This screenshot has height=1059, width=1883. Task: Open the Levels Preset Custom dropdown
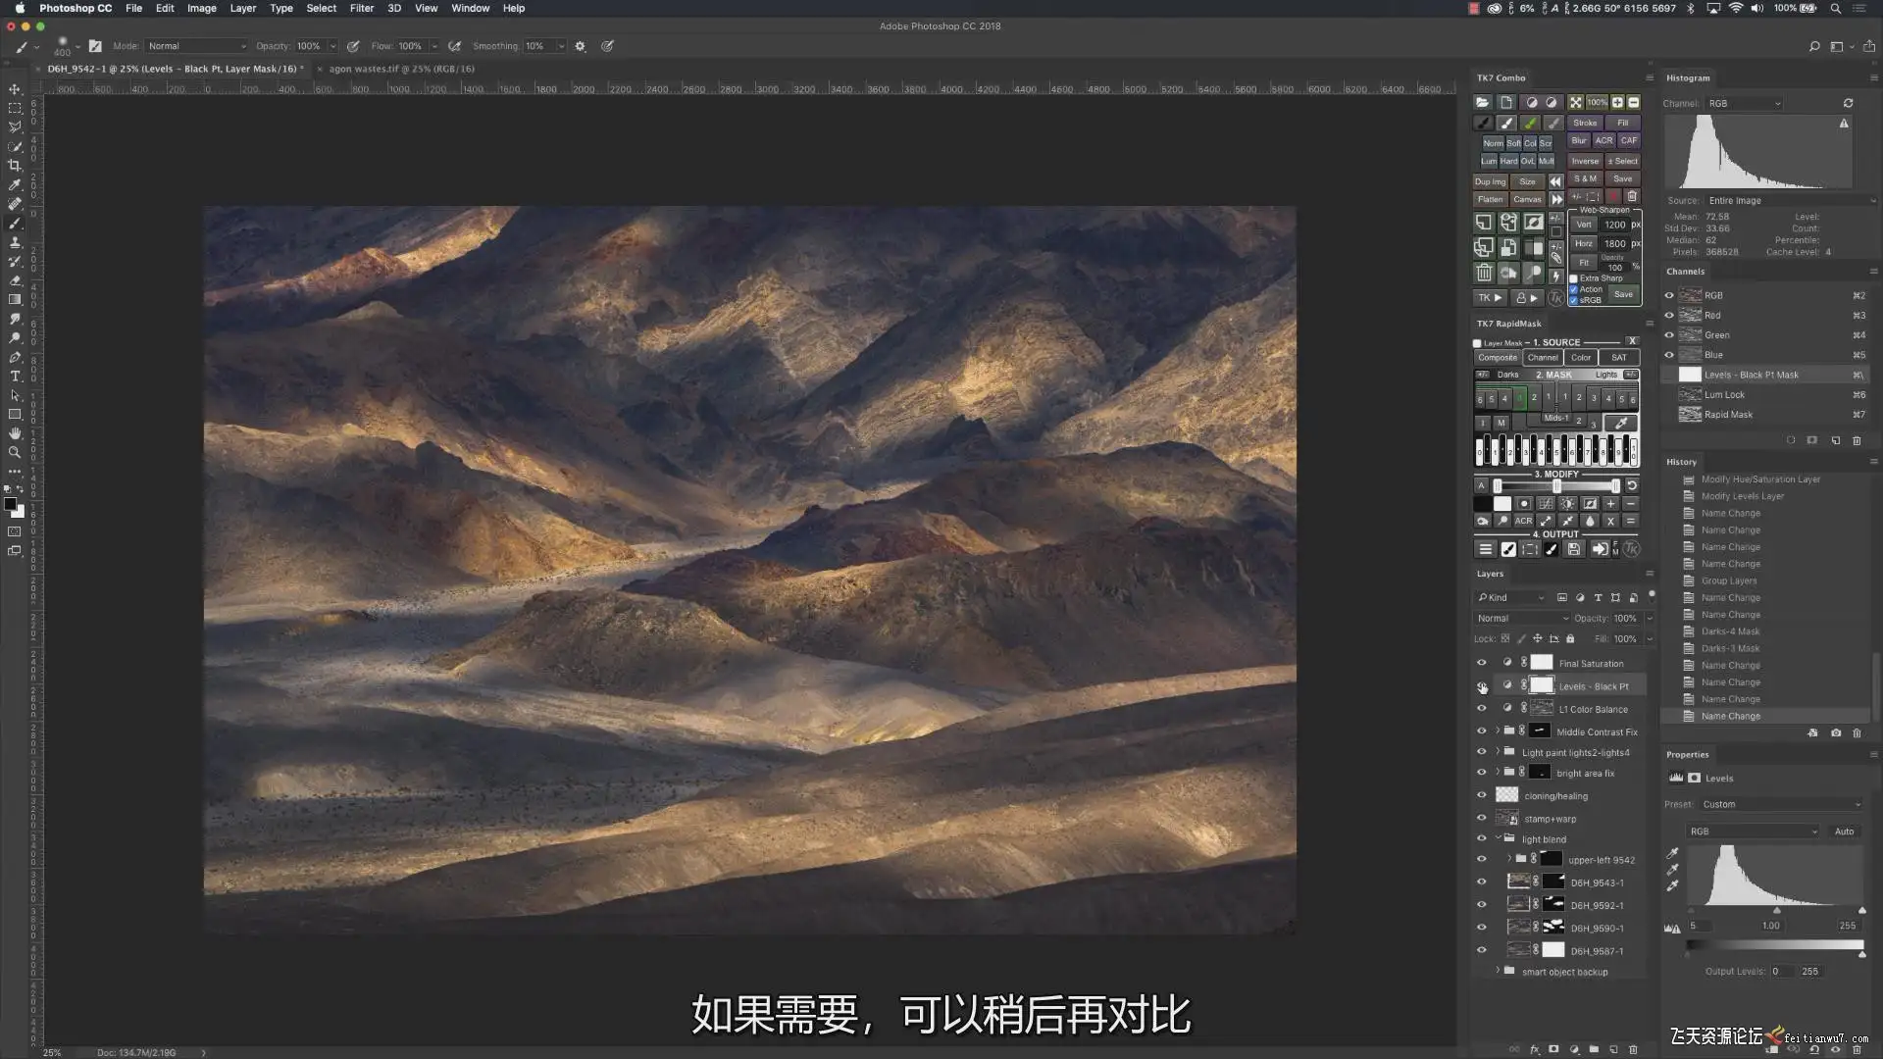(1781, 804)
